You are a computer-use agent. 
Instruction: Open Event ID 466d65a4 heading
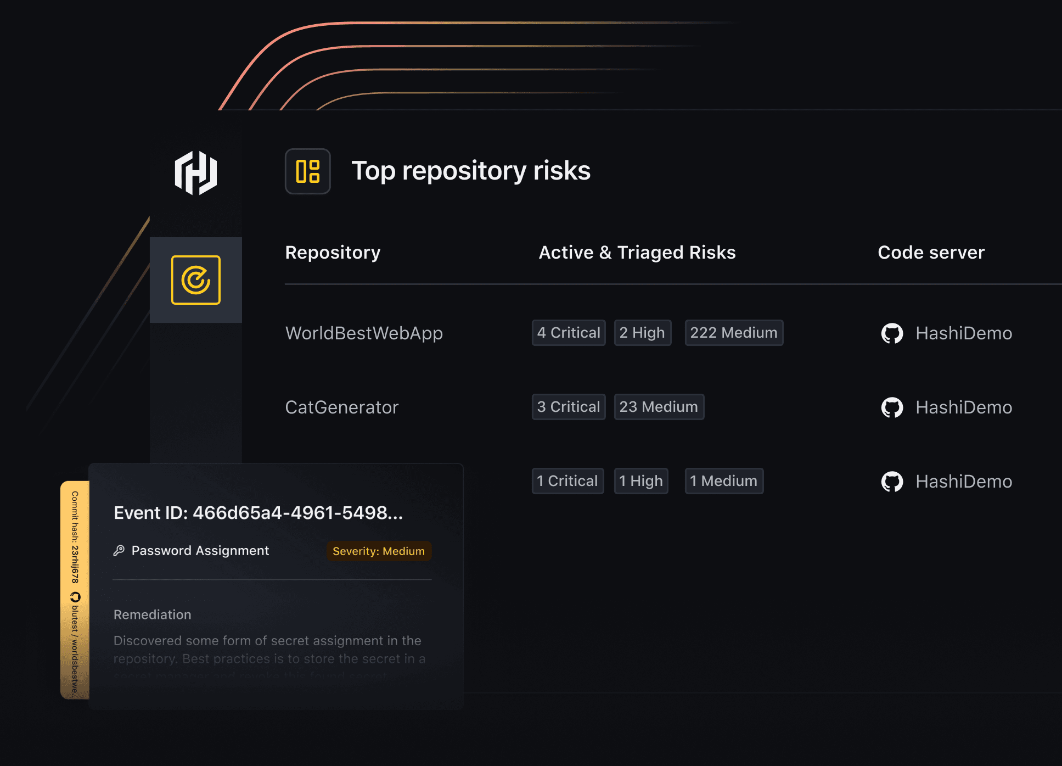point(258,513)
